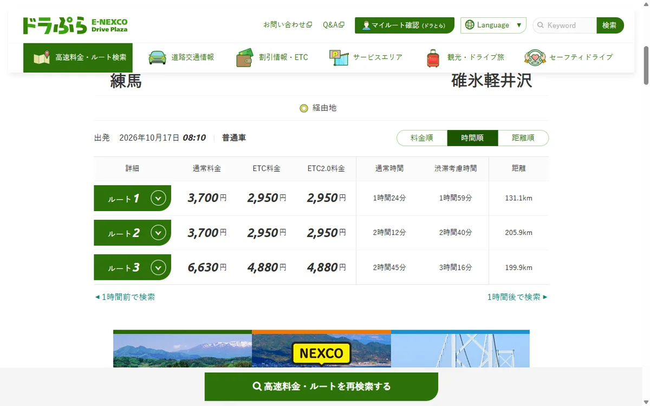Click route 1 通常時間 1時間24分
The image size is (650, 406).
(x=389, y=198)
